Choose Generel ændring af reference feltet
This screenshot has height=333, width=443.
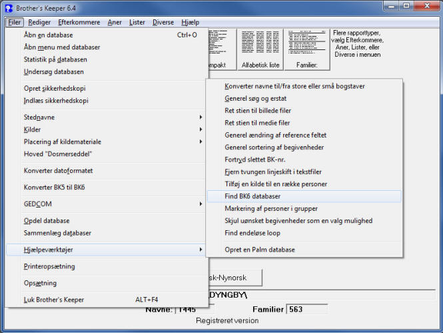304,135
